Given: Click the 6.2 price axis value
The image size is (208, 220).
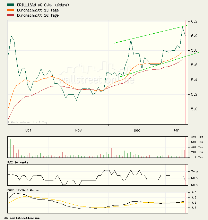Looking at the screenshot, I should click(x=194, y=21).
